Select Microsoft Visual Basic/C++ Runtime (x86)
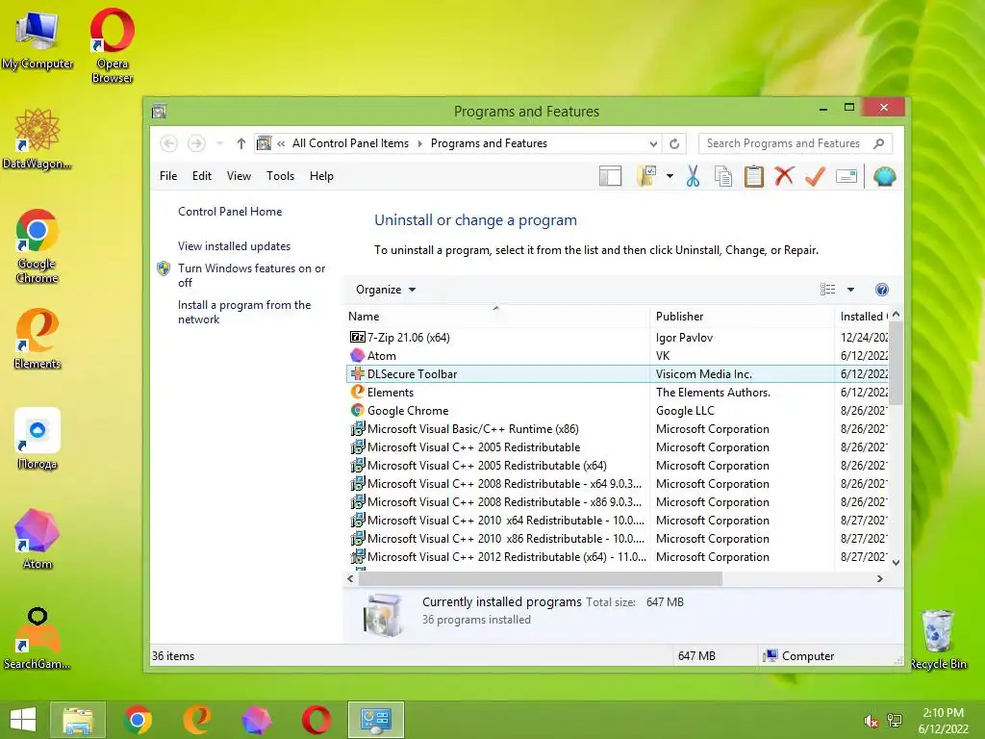The width and height of the screenshot is (985, 739). click(618, 428)
